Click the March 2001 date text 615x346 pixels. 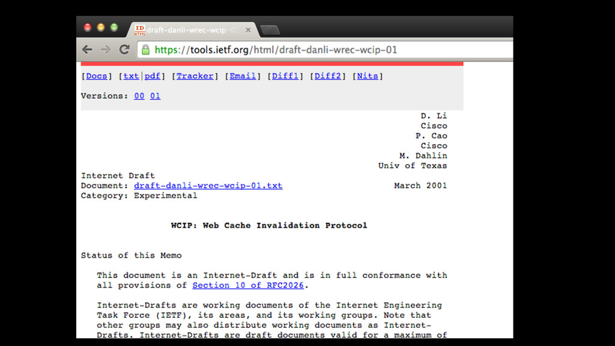coord(420,186)
